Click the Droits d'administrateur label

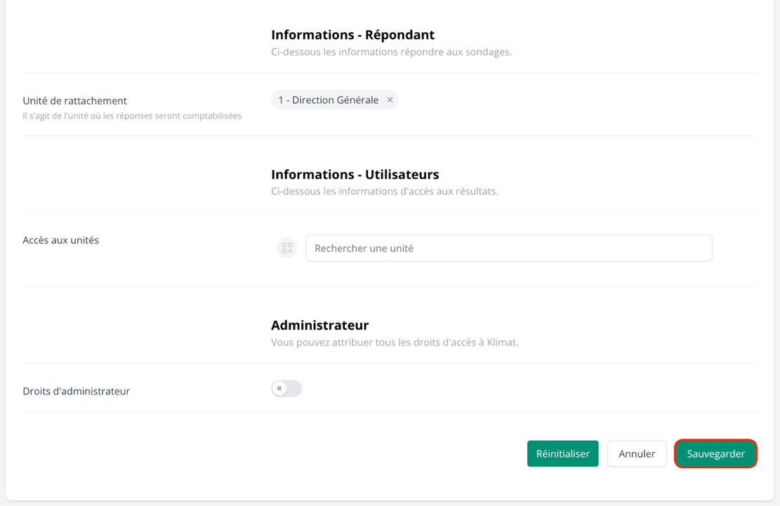(x=76, y=391)
